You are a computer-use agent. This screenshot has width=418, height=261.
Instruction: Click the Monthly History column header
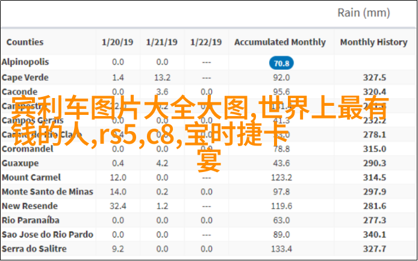373,42
